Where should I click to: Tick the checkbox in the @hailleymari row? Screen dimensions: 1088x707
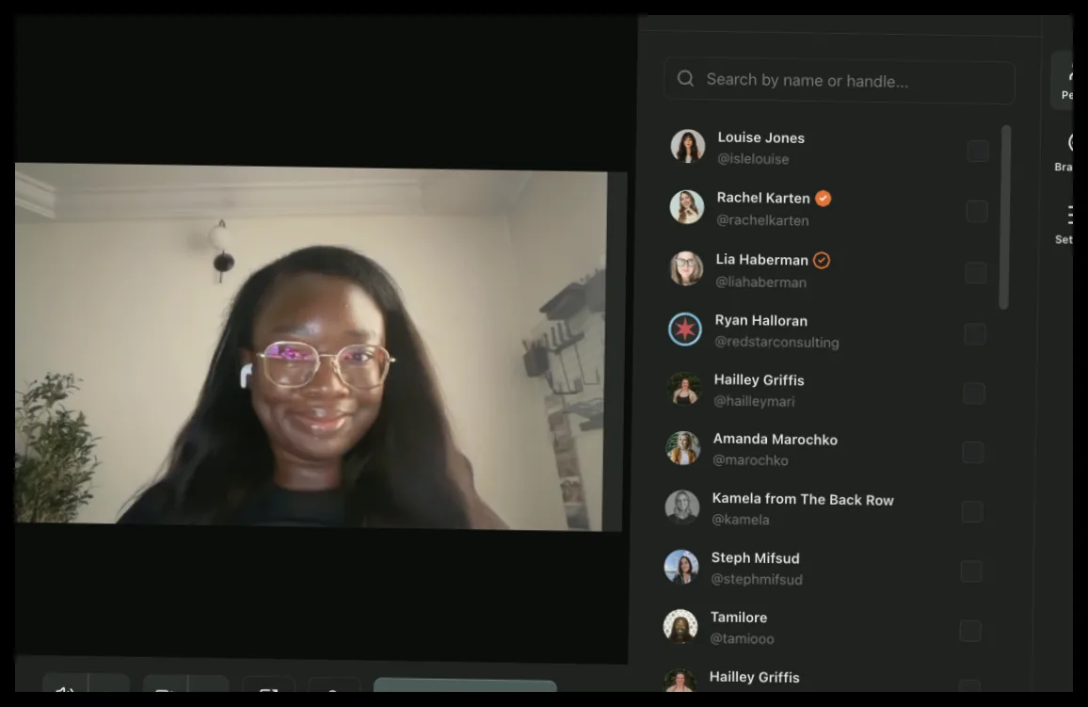974,394
